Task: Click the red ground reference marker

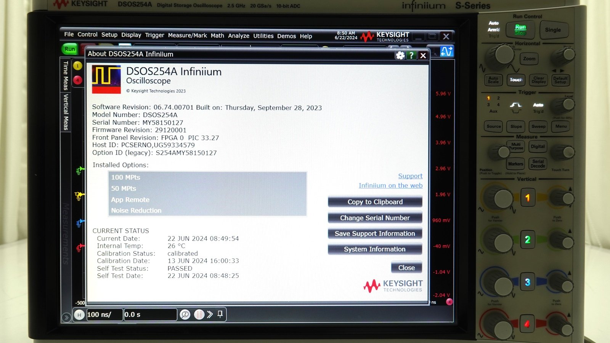Action: [80, 248]
